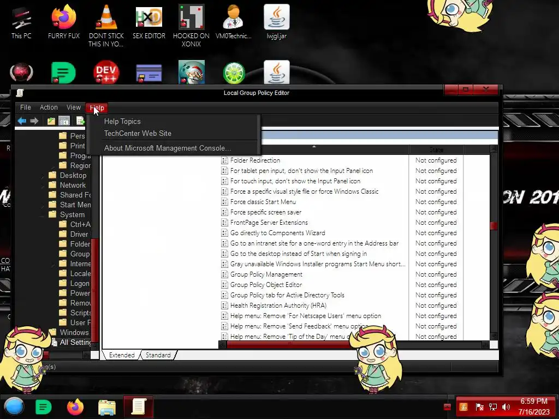
Task: Select the Folder Redirection setting
Action: point(255,160)
